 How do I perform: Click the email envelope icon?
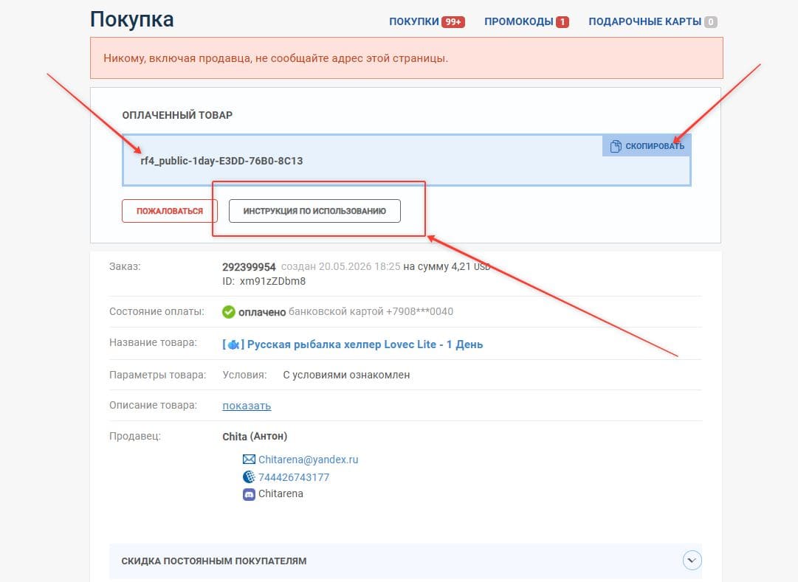[249, 460]
